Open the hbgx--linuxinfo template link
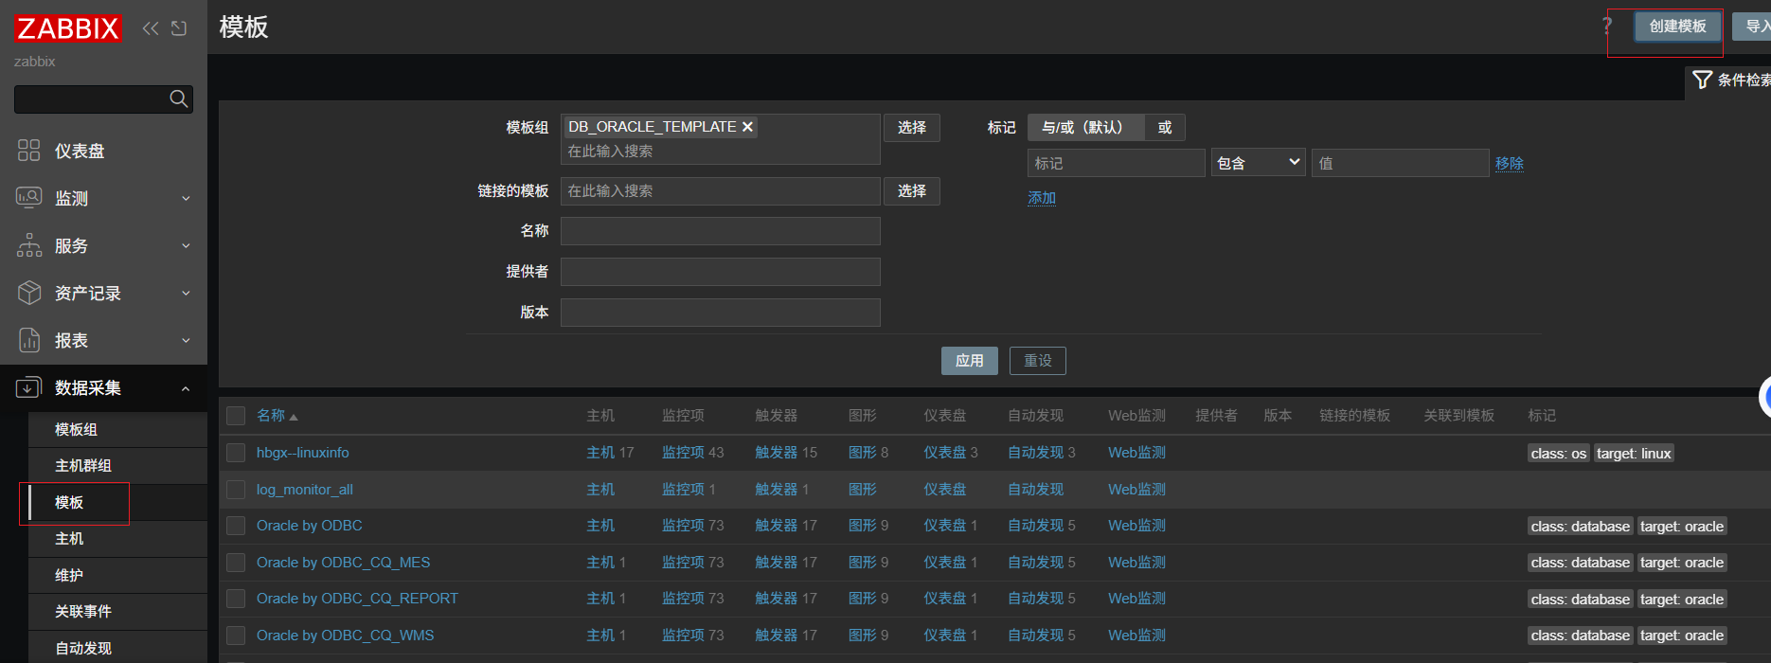Screen dimensions: 1771x663 (x=303, y=453)
